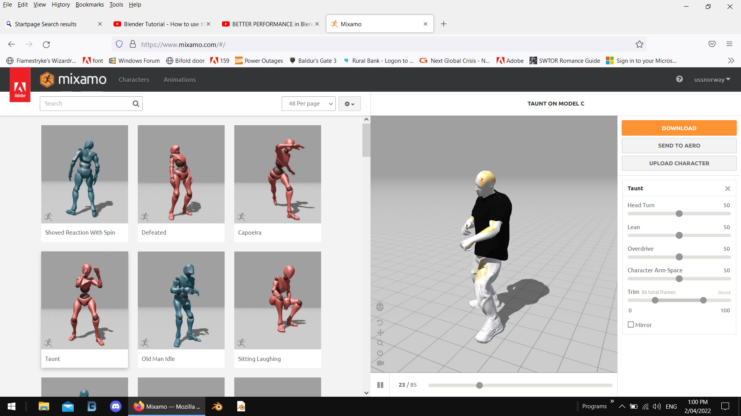Click the rotate view icon in viewport
The image size is (741, 416).
coord(380,322)
